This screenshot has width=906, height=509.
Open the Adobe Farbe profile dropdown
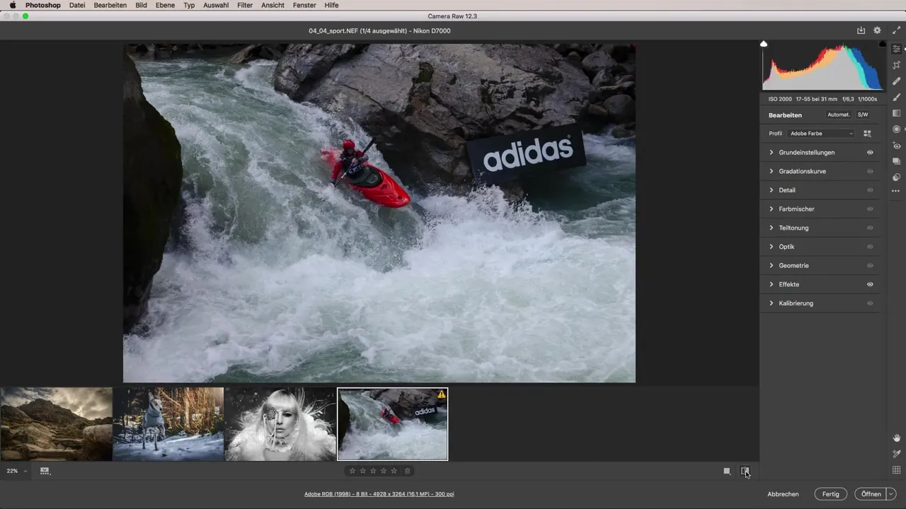click(x=822, y=134)
